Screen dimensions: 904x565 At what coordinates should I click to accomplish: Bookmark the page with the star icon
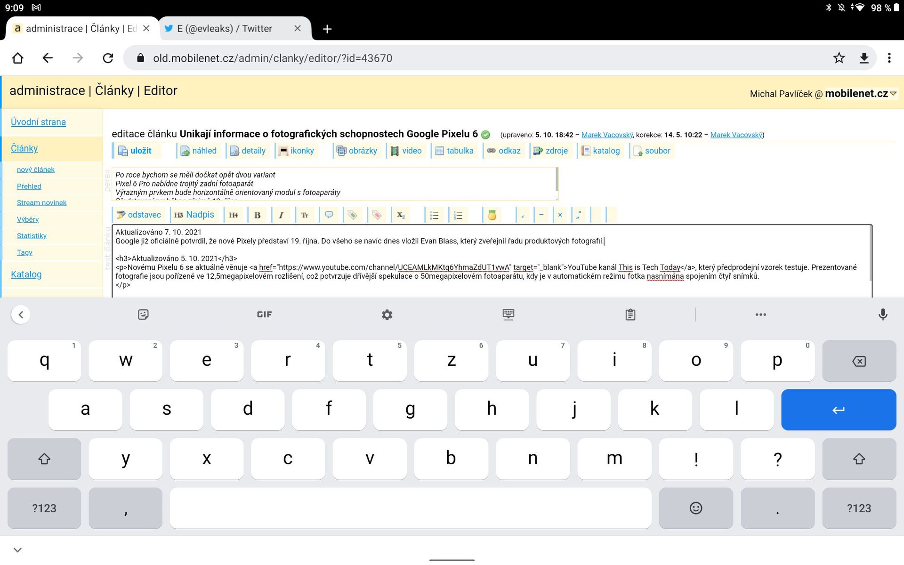tap(839, 58)
